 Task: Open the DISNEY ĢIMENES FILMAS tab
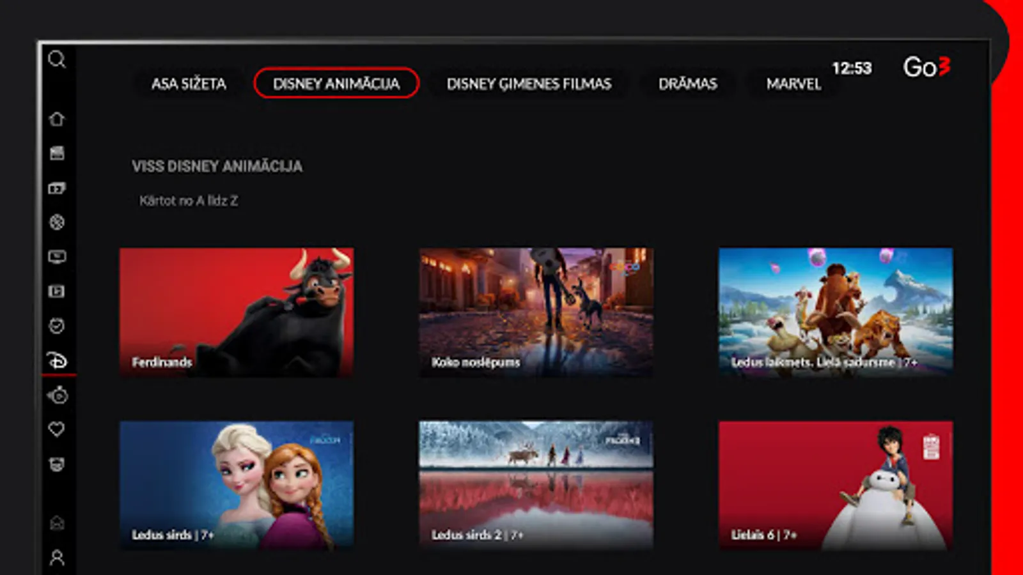coord(529,84)
